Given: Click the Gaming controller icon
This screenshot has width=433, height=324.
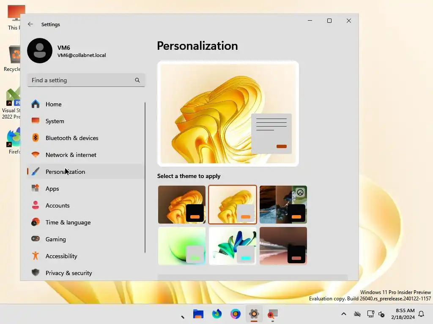Looking at the screenshot, I should coord(36,239).
